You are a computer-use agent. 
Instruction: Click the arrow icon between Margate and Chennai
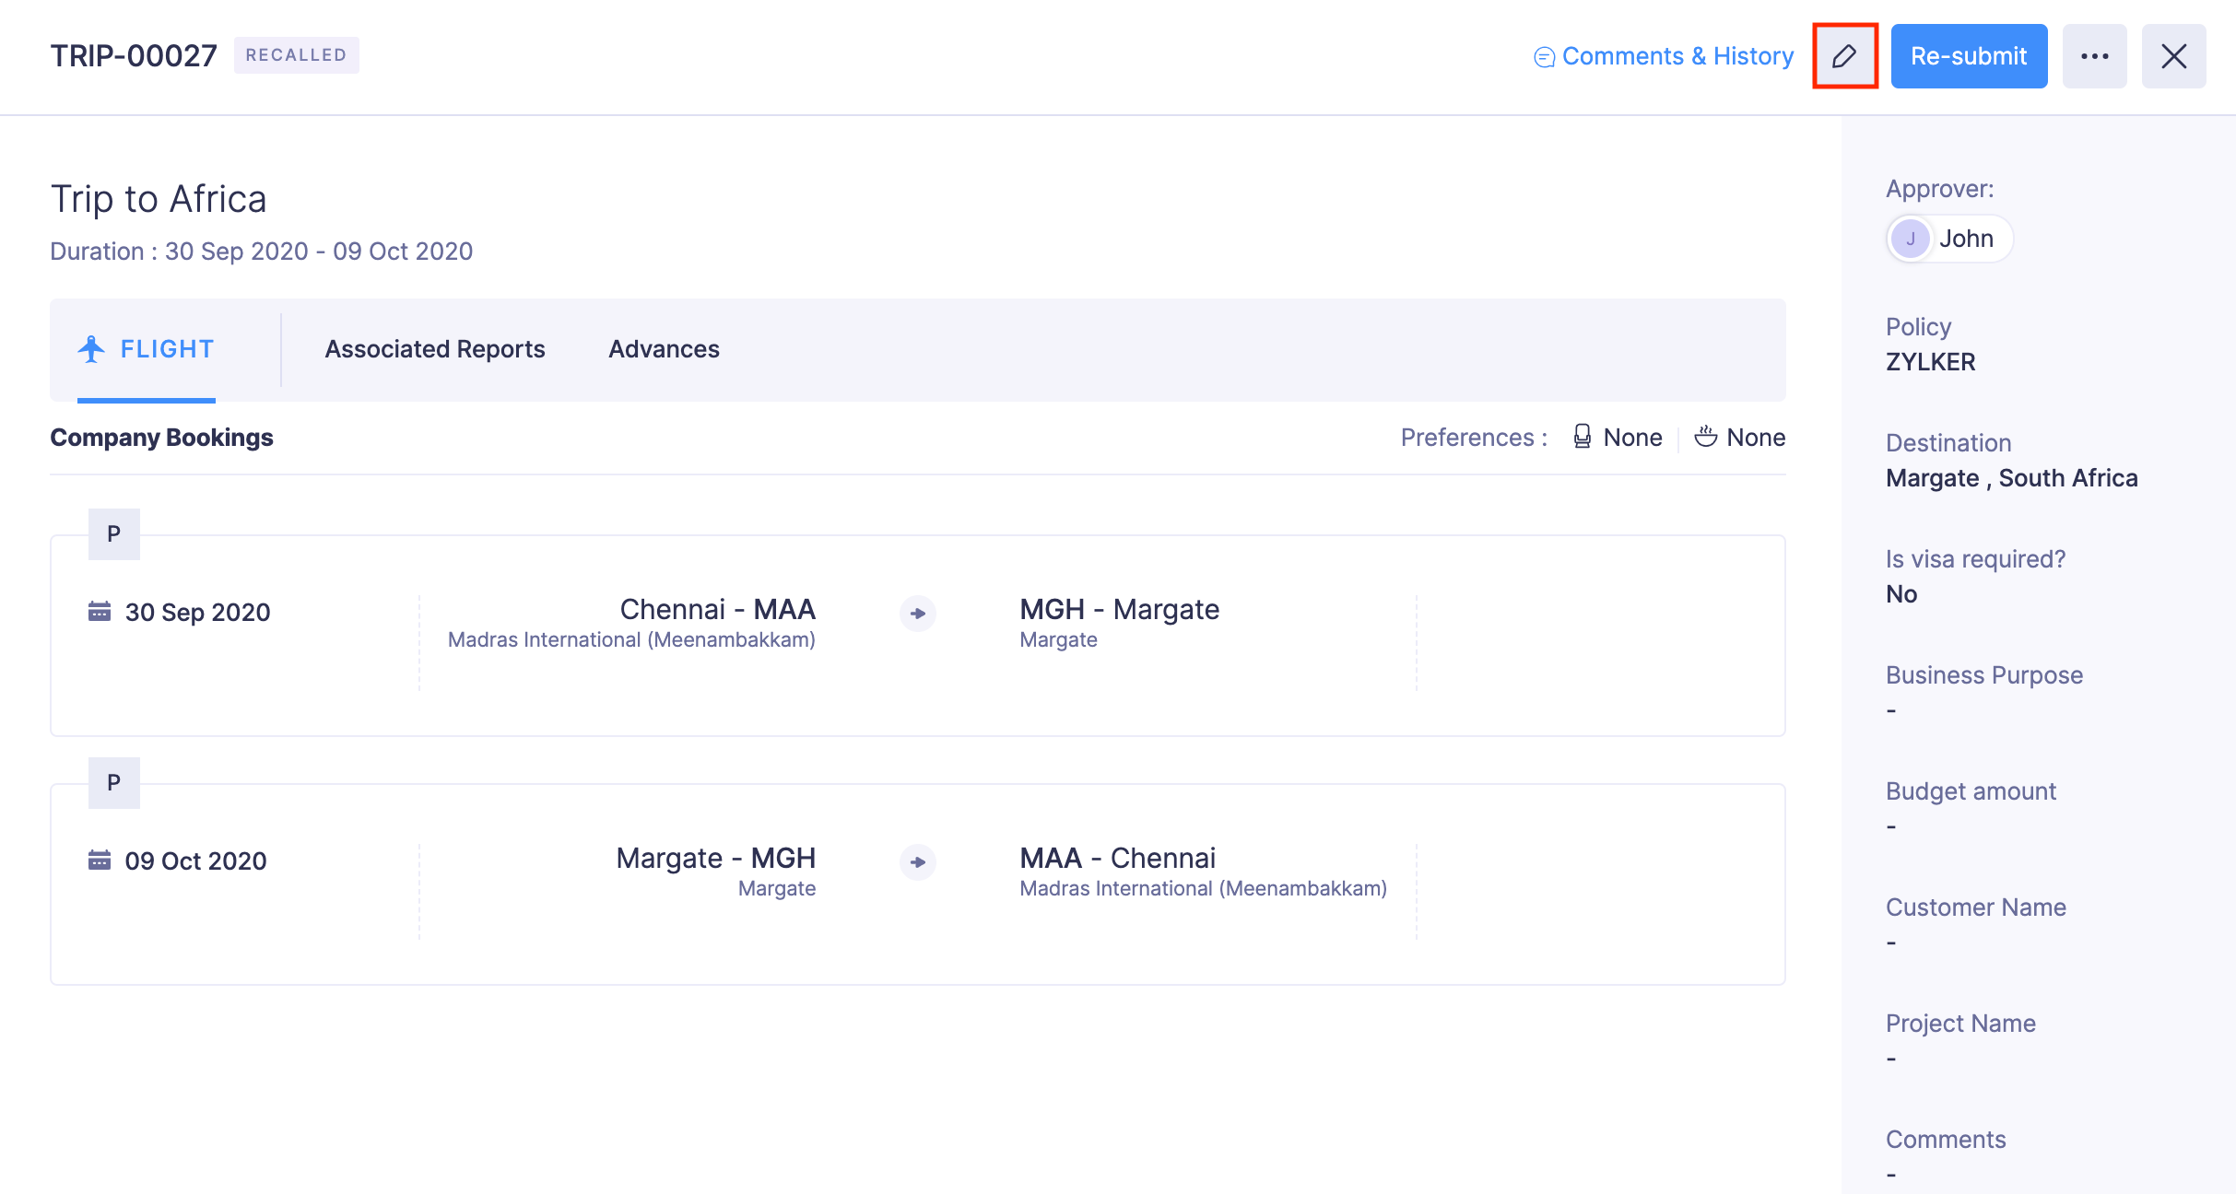tap(917, 862)
